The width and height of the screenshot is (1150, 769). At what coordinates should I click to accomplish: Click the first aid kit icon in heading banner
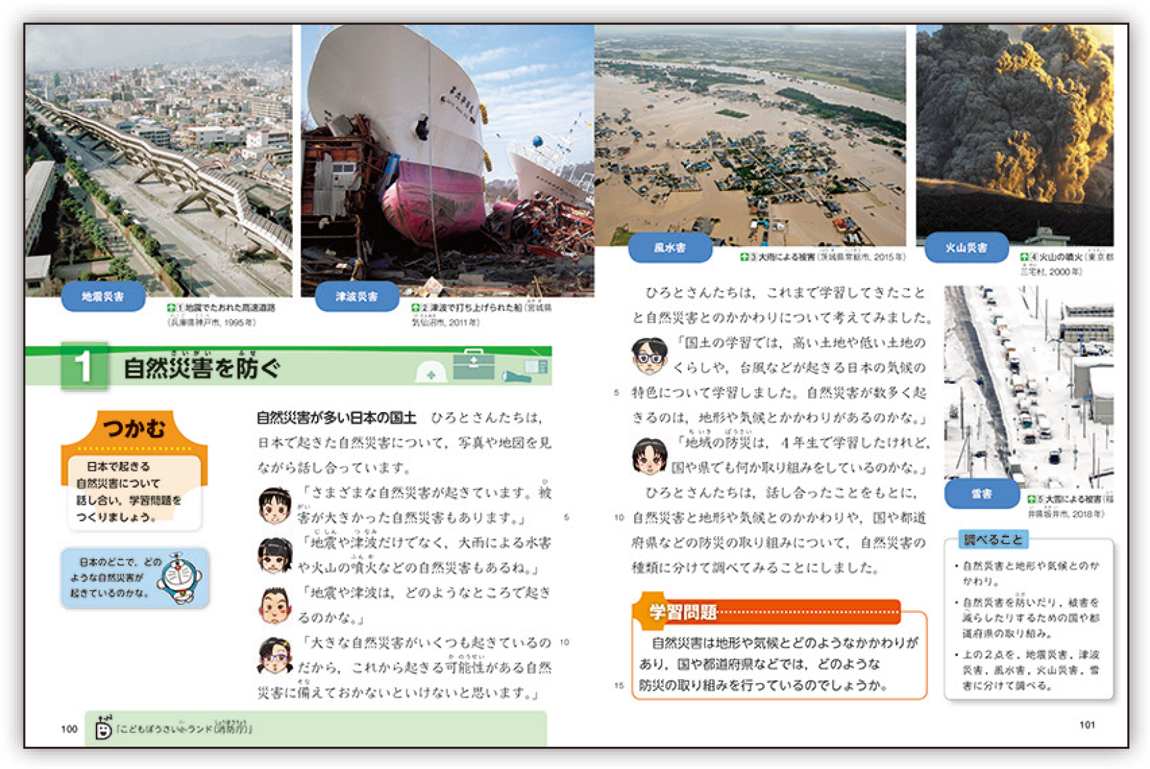click(x=474, y=365)
